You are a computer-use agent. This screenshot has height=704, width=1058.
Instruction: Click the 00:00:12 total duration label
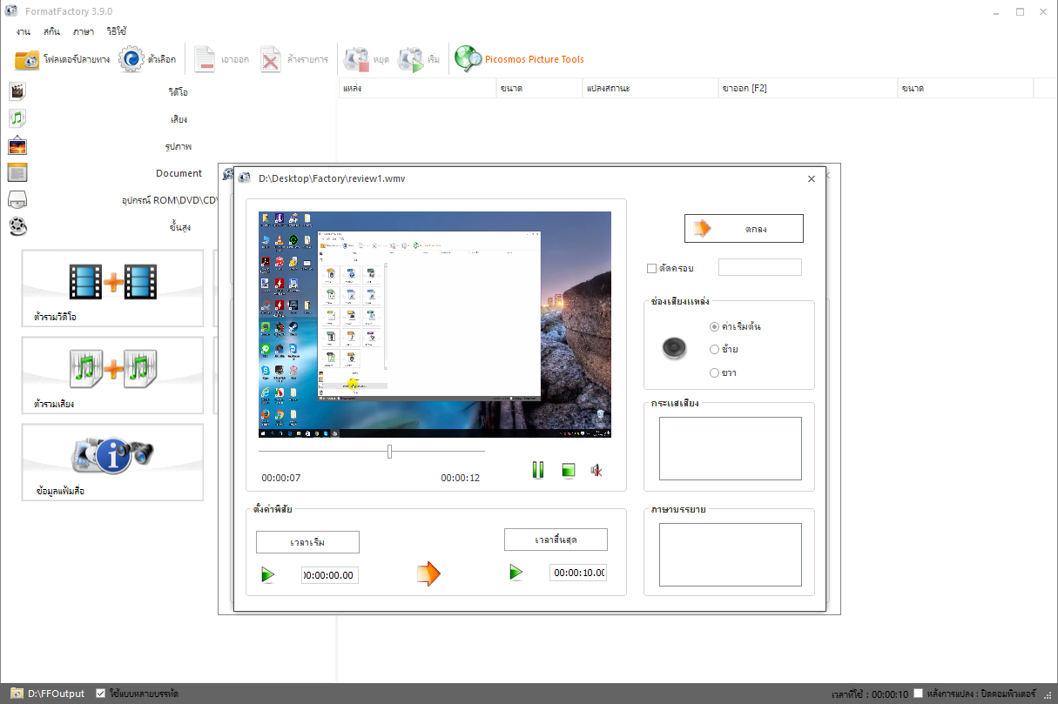[x=461, y=478]
